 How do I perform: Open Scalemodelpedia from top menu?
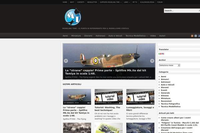tap(147, 2)
